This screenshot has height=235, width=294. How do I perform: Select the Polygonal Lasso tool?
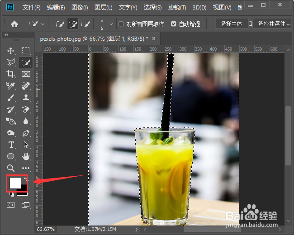coord(11,62)
